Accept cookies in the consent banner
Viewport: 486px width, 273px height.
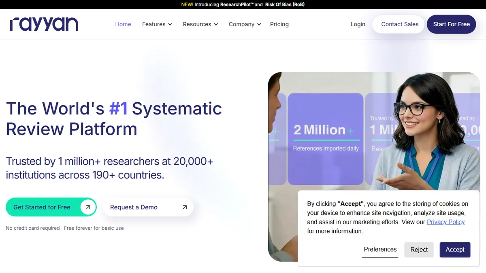[455, 250]
